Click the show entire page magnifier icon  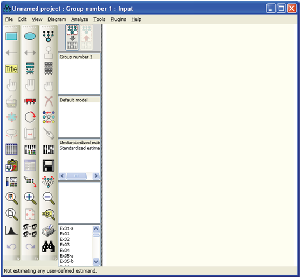(x=11, y=214)
